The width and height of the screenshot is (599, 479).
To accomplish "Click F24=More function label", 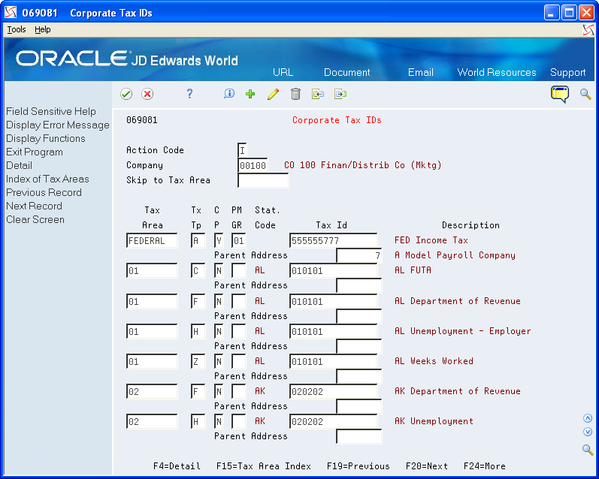I will click(485, 466).
